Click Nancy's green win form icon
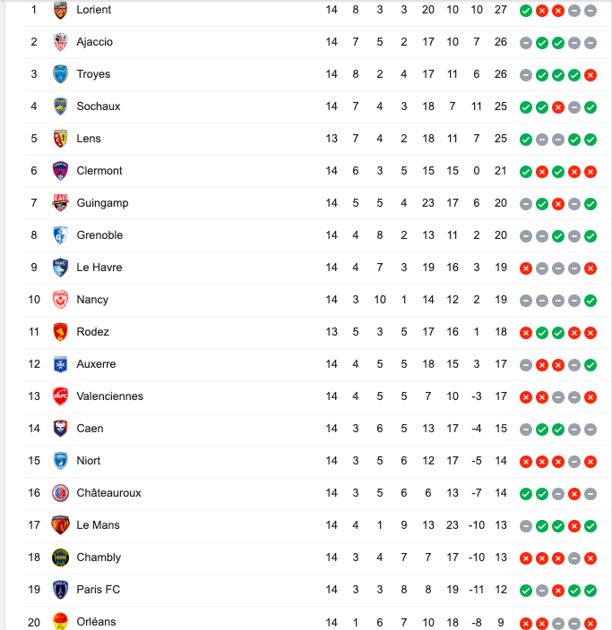The width and height of the screenshot is (612, 630). tap(590, 300)
